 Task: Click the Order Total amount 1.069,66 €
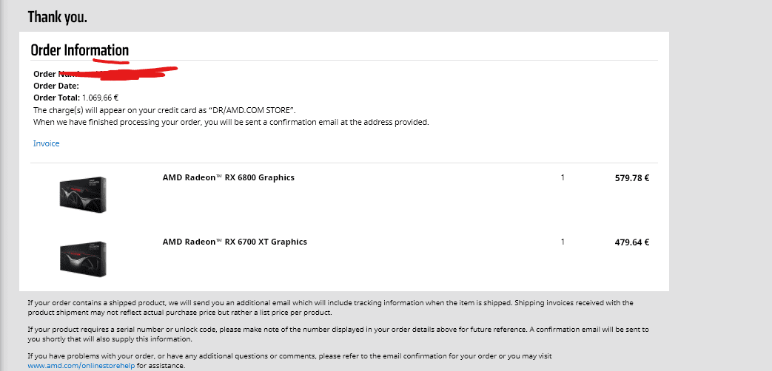[101, 98]
